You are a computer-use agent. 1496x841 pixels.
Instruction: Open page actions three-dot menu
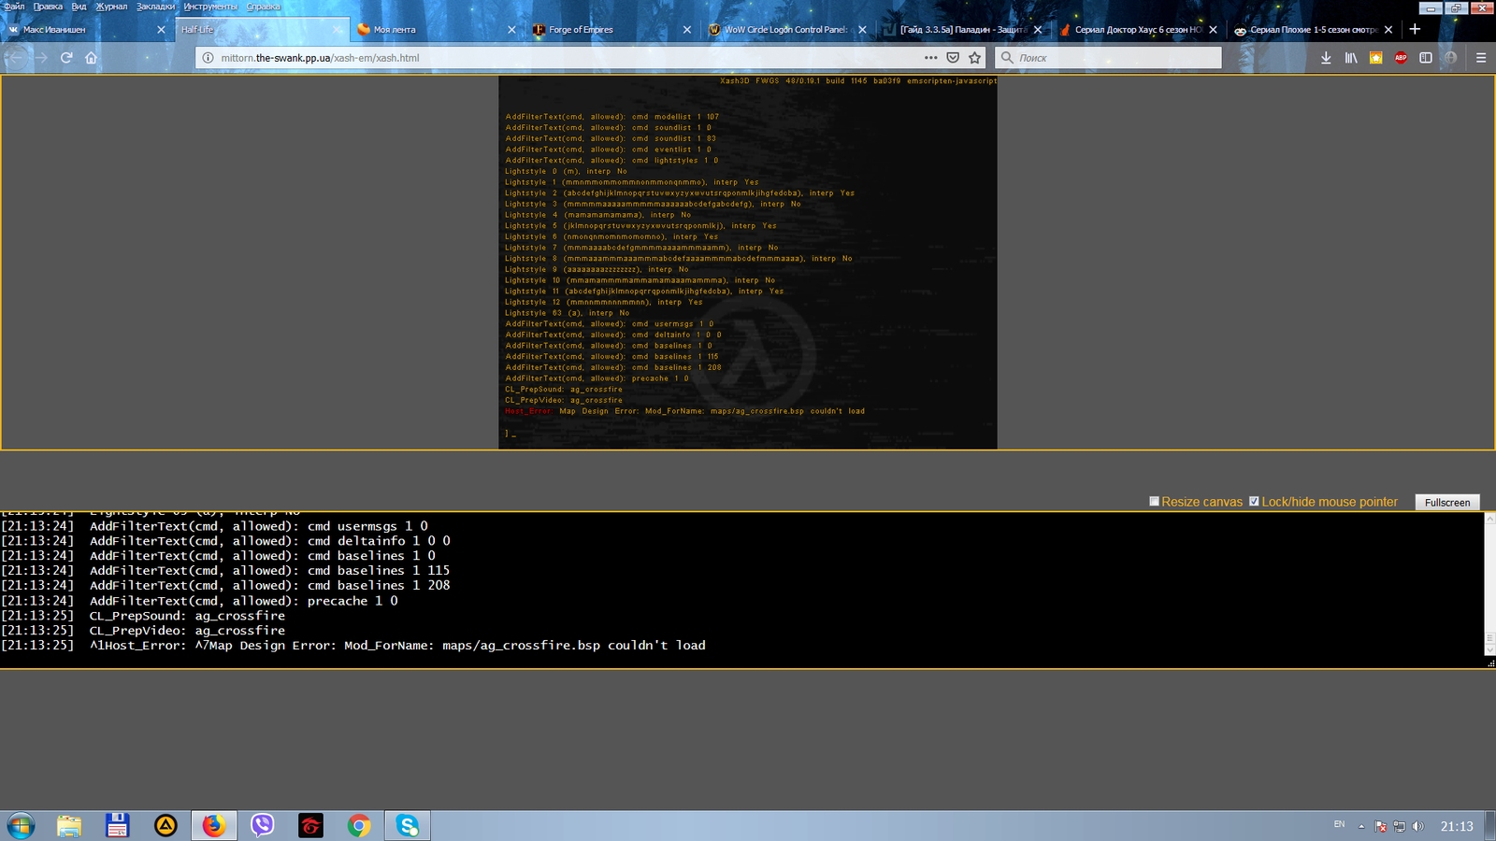tap(930, 58)
